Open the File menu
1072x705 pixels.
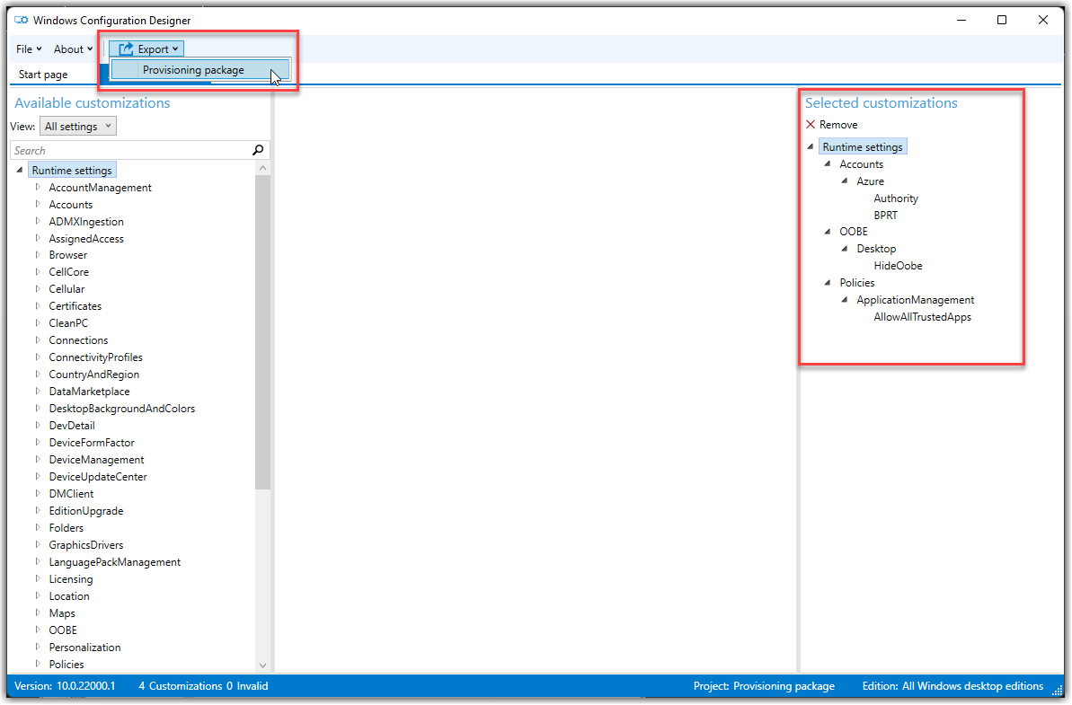coord(29,49)
